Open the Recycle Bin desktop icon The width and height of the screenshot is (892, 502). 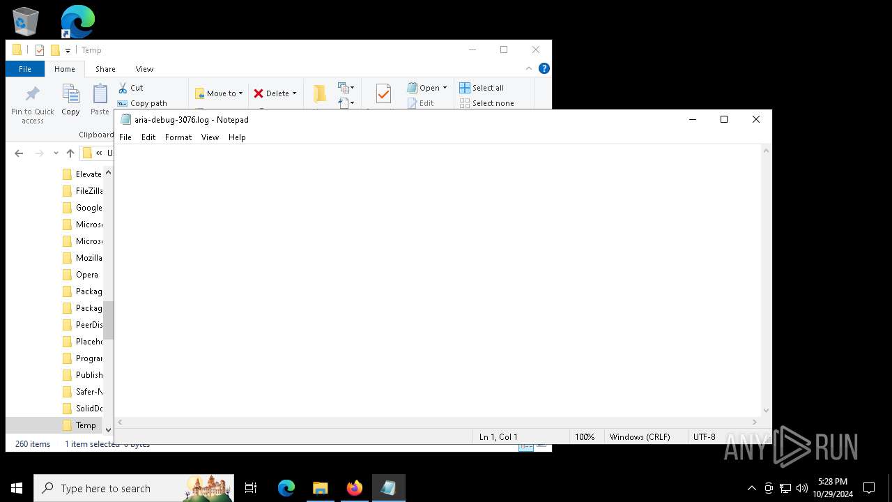point(26,21)
